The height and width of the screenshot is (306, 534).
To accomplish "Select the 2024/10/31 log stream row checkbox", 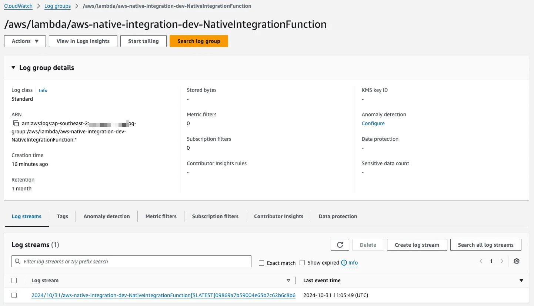I will (14, 295).
